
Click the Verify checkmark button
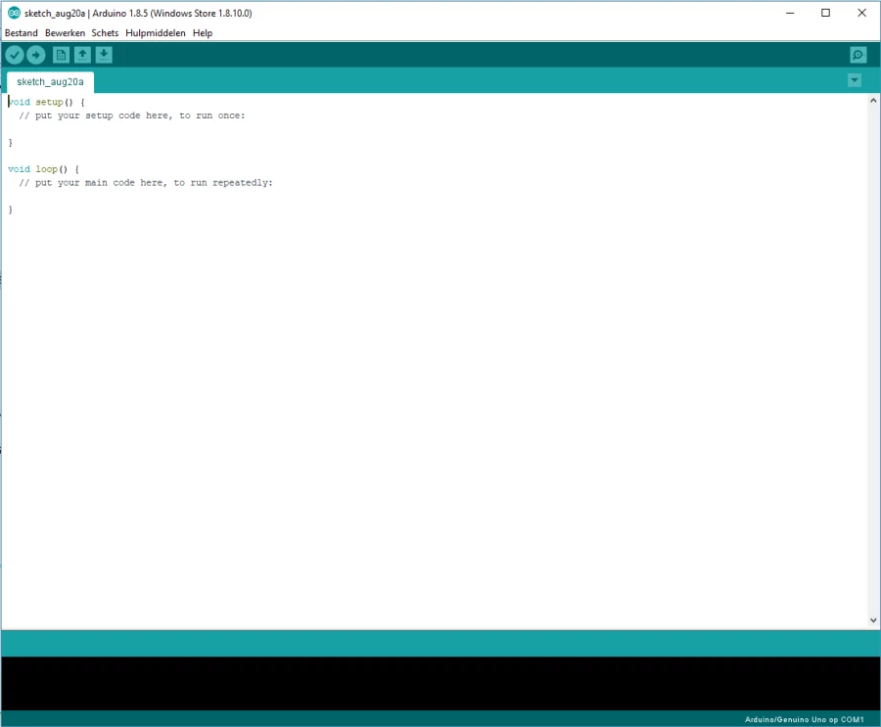14,55
